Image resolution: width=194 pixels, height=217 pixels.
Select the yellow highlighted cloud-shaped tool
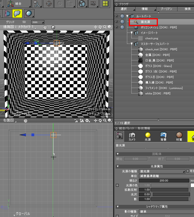18,13
